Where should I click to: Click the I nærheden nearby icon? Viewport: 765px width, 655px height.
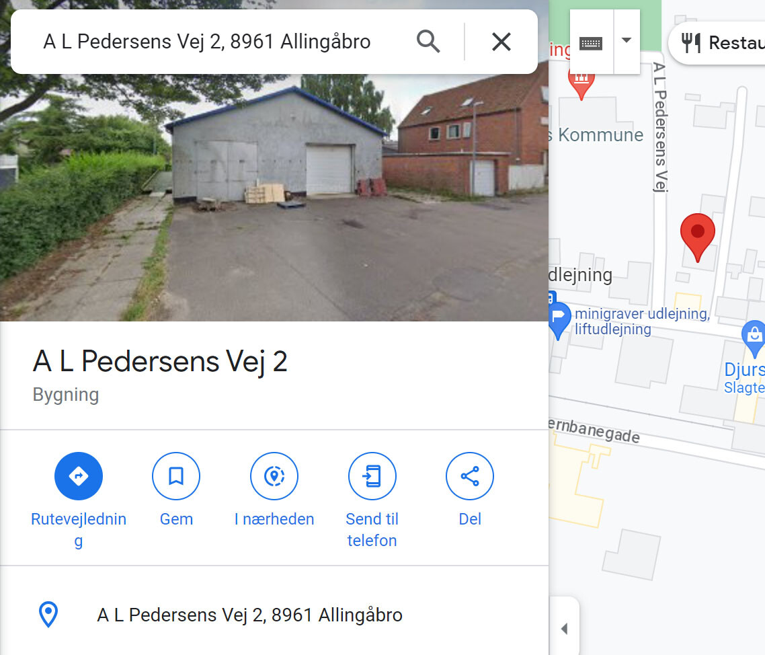[274, 476]
